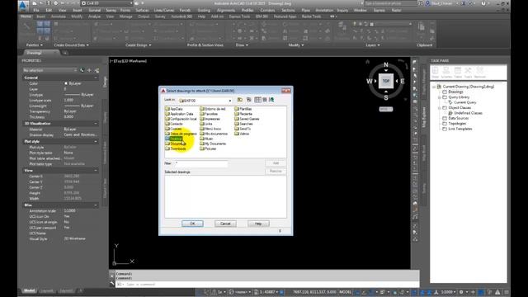Open the Surfaces menu
Screen dimensions: 528x297
[x=142, y=11]
